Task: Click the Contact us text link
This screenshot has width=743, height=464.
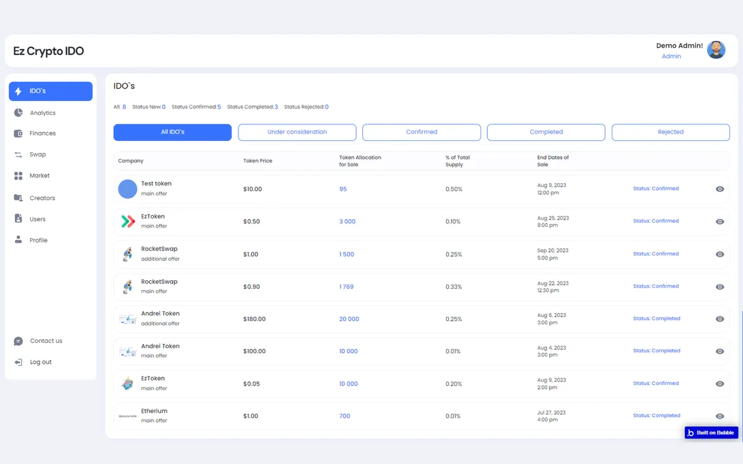Action: point(46,341)
